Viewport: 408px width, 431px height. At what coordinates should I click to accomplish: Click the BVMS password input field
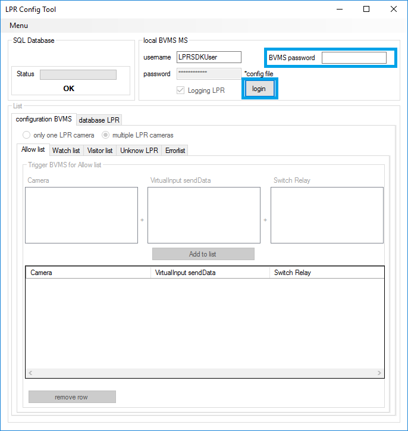pyautogui.click(x=354, y=58)
